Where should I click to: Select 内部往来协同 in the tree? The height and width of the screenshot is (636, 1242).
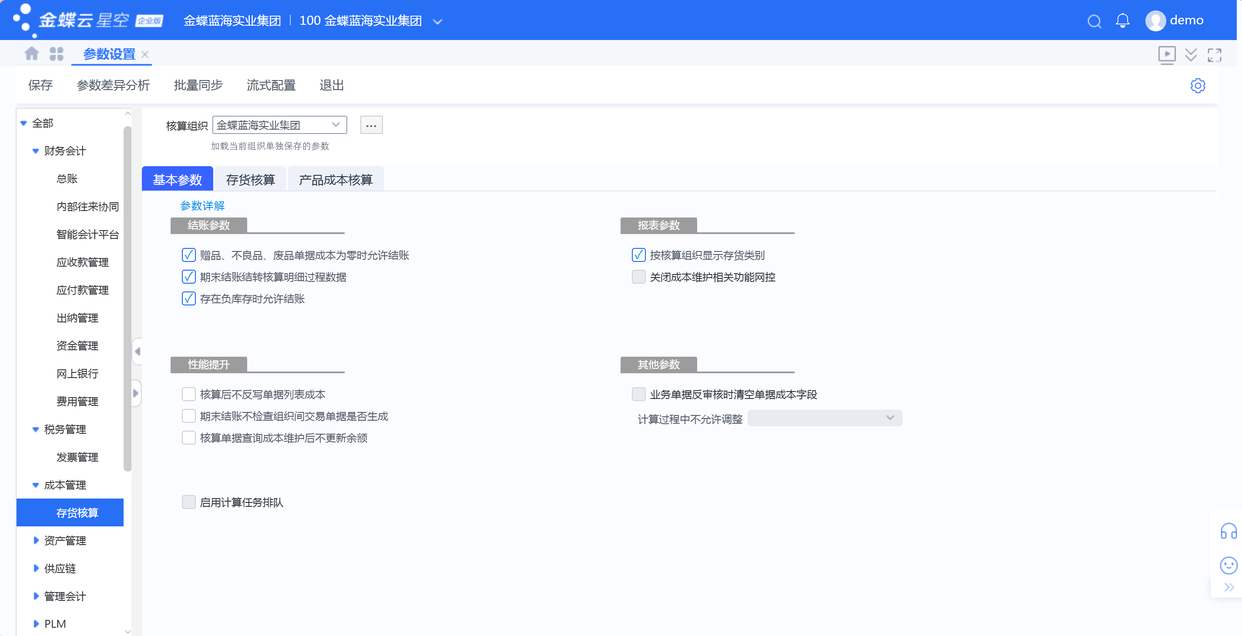click(x=88, y=207)
